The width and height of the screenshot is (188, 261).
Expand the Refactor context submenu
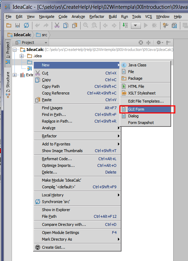77,136
